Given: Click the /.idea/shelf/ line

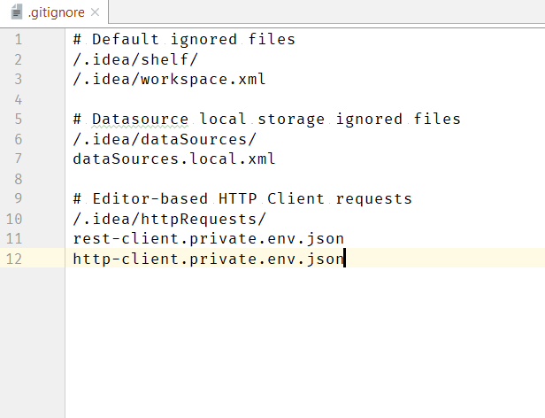Looking at the screenshot, I should (x=135, y=59).
